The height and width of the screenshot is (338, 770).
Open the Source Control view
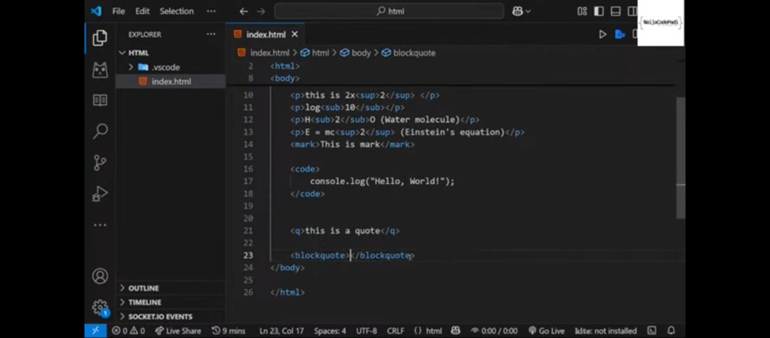[100, 162]
